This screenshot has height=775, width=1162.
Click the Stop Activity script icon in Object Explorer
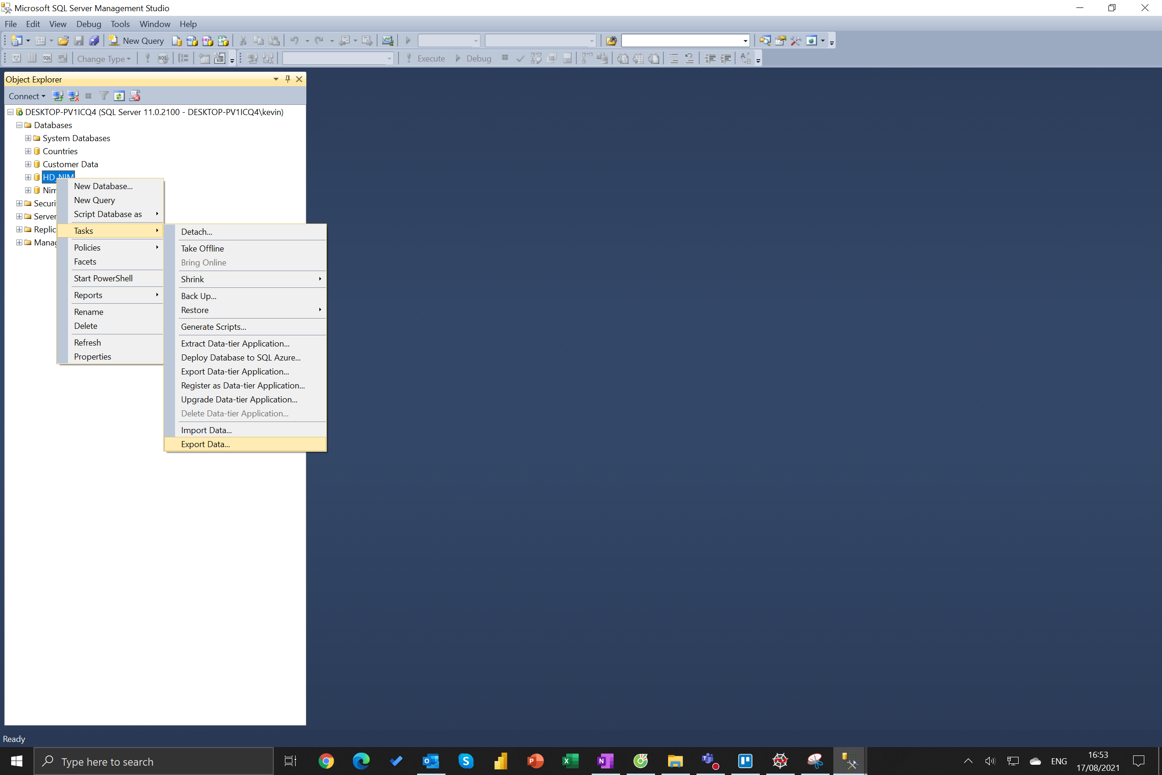(135, 96)
